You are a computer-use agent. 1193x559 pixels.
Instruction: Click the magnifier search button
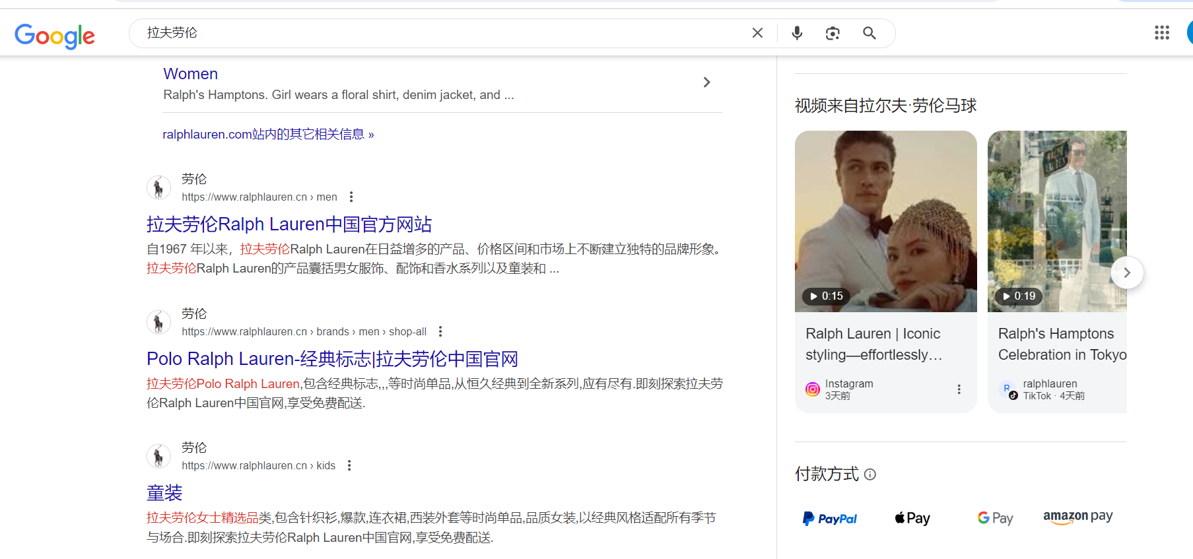coord(869,33)
